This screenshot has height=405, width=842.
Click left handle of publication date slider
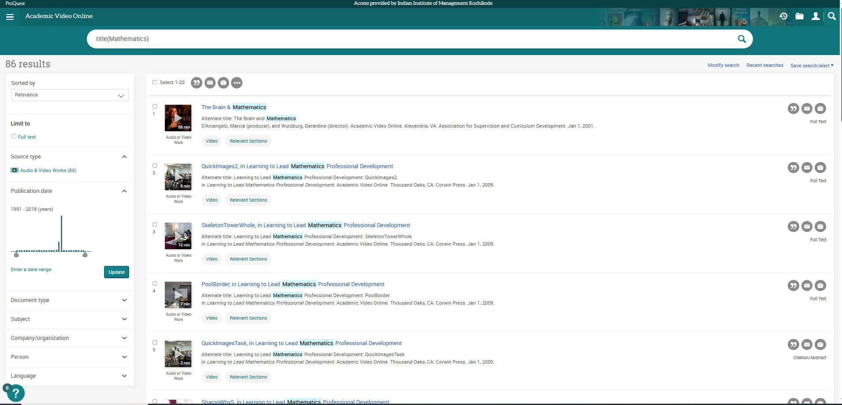pos(16,254)
